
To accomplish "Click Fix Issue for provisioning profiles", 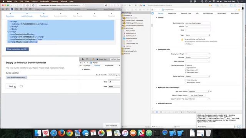I will point(189,44).
